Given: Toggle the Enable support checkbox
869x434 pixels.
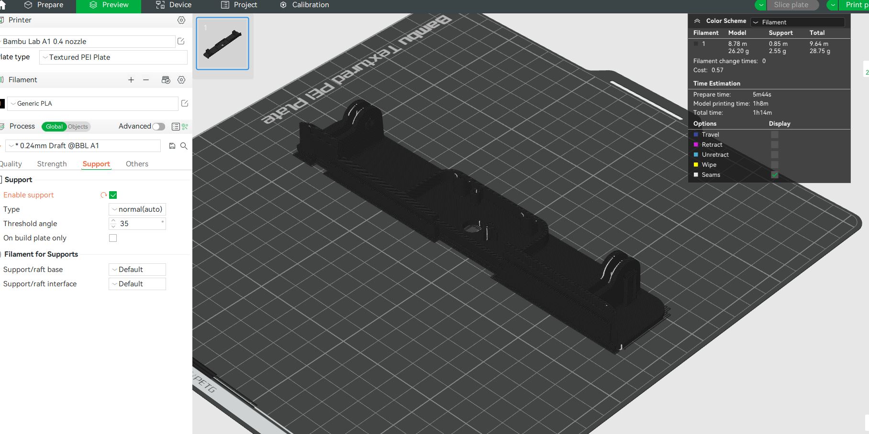Looking at the screenshot, I should (x=113, y=195).
